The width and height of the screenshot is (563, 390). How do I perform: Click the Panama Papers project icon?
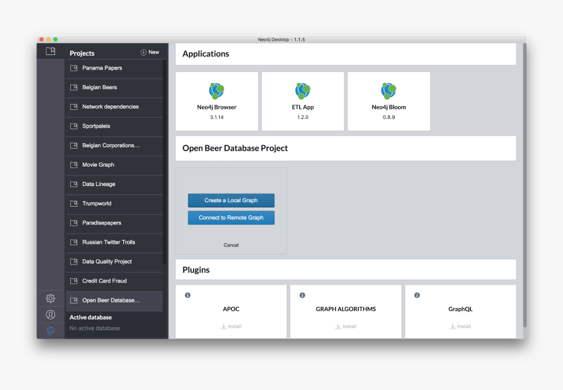pos(73,68)
